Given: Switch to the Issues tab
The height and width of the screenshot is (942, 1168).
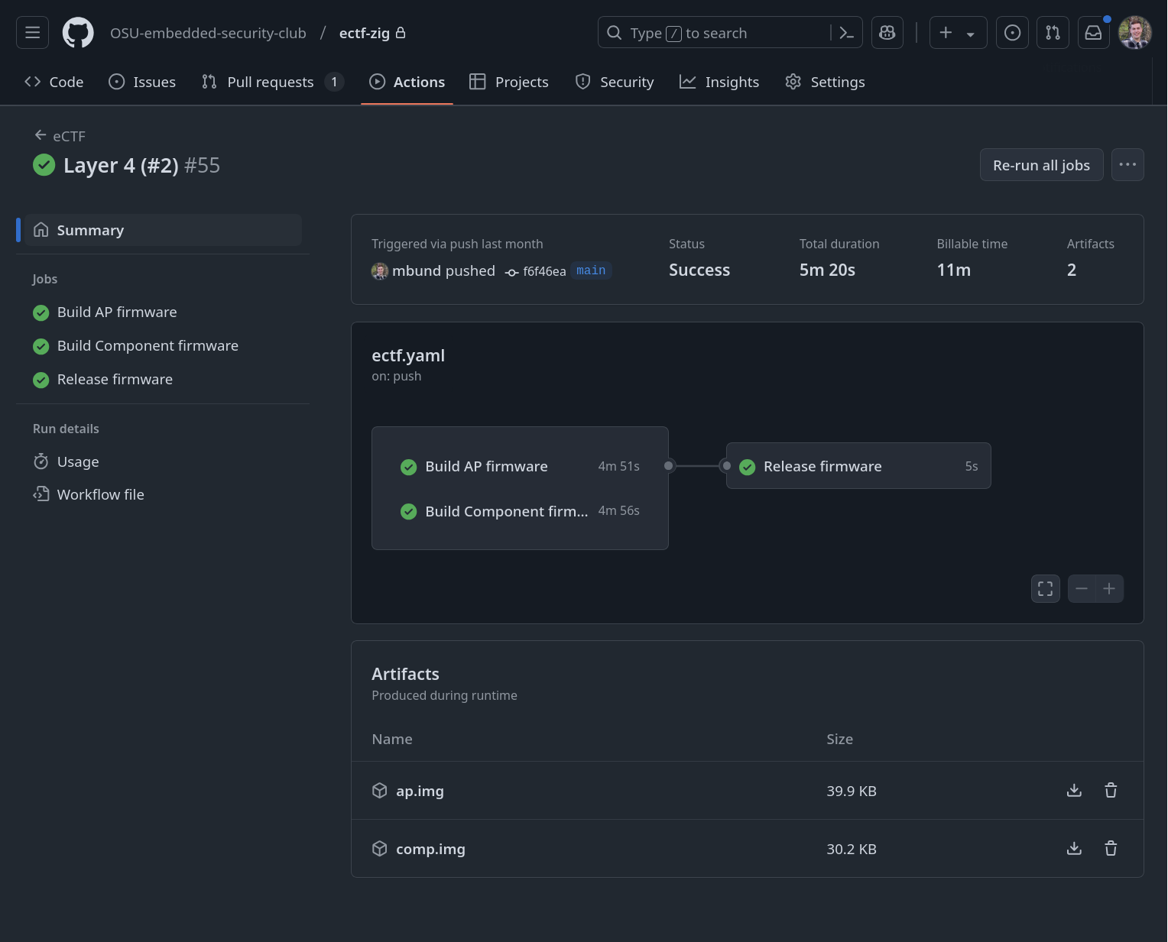Looking at the screenshot, I should pyautogui.click(x=142, y=82).
